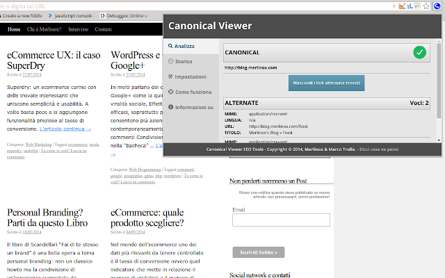445x278 pixels.
Task: Open the Impostazioni settings tab label
Action: pos(191,76)
